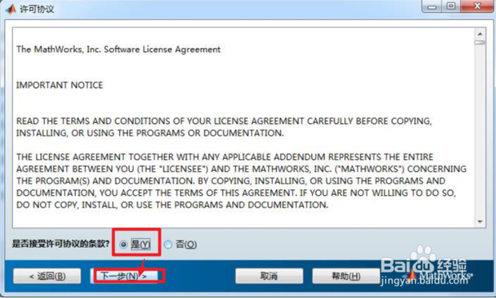This screenshot has height=298, width=496.
Task: Select the 否(O) radio button to decline
Action: pos(168,244)
